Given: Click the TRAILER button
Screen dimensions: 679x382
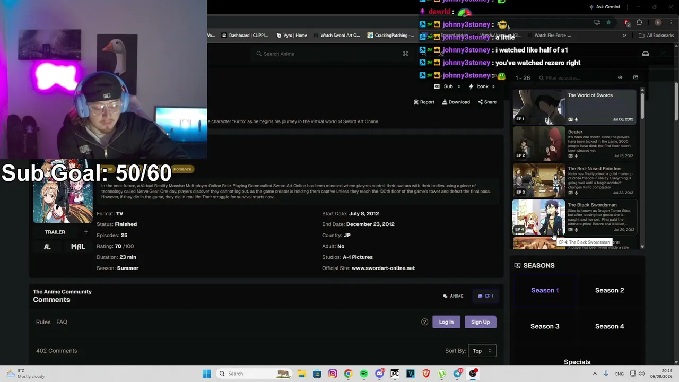Looking at the screenshot, I should 55,232.
